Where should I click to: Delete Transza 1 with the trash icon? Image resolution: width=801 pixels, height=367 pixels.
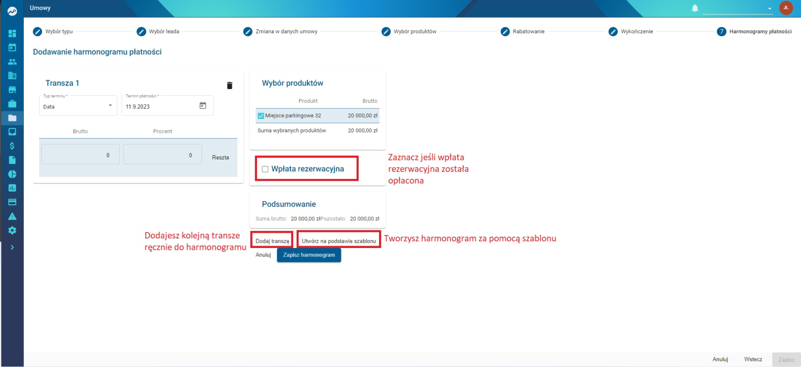229,85
